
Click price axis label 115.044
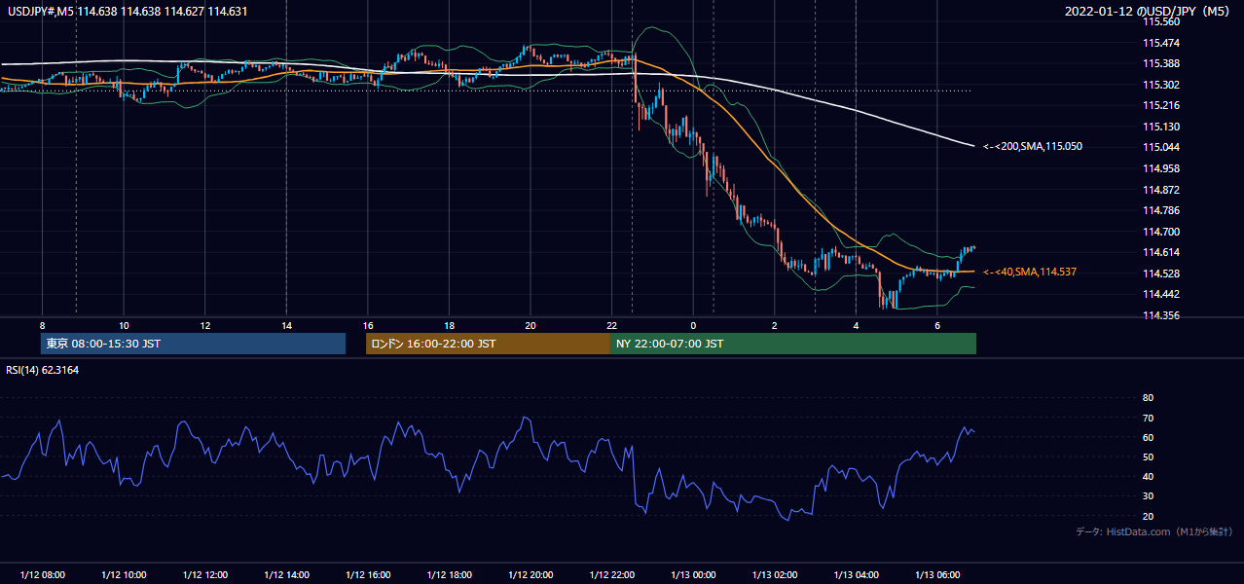1160,147
